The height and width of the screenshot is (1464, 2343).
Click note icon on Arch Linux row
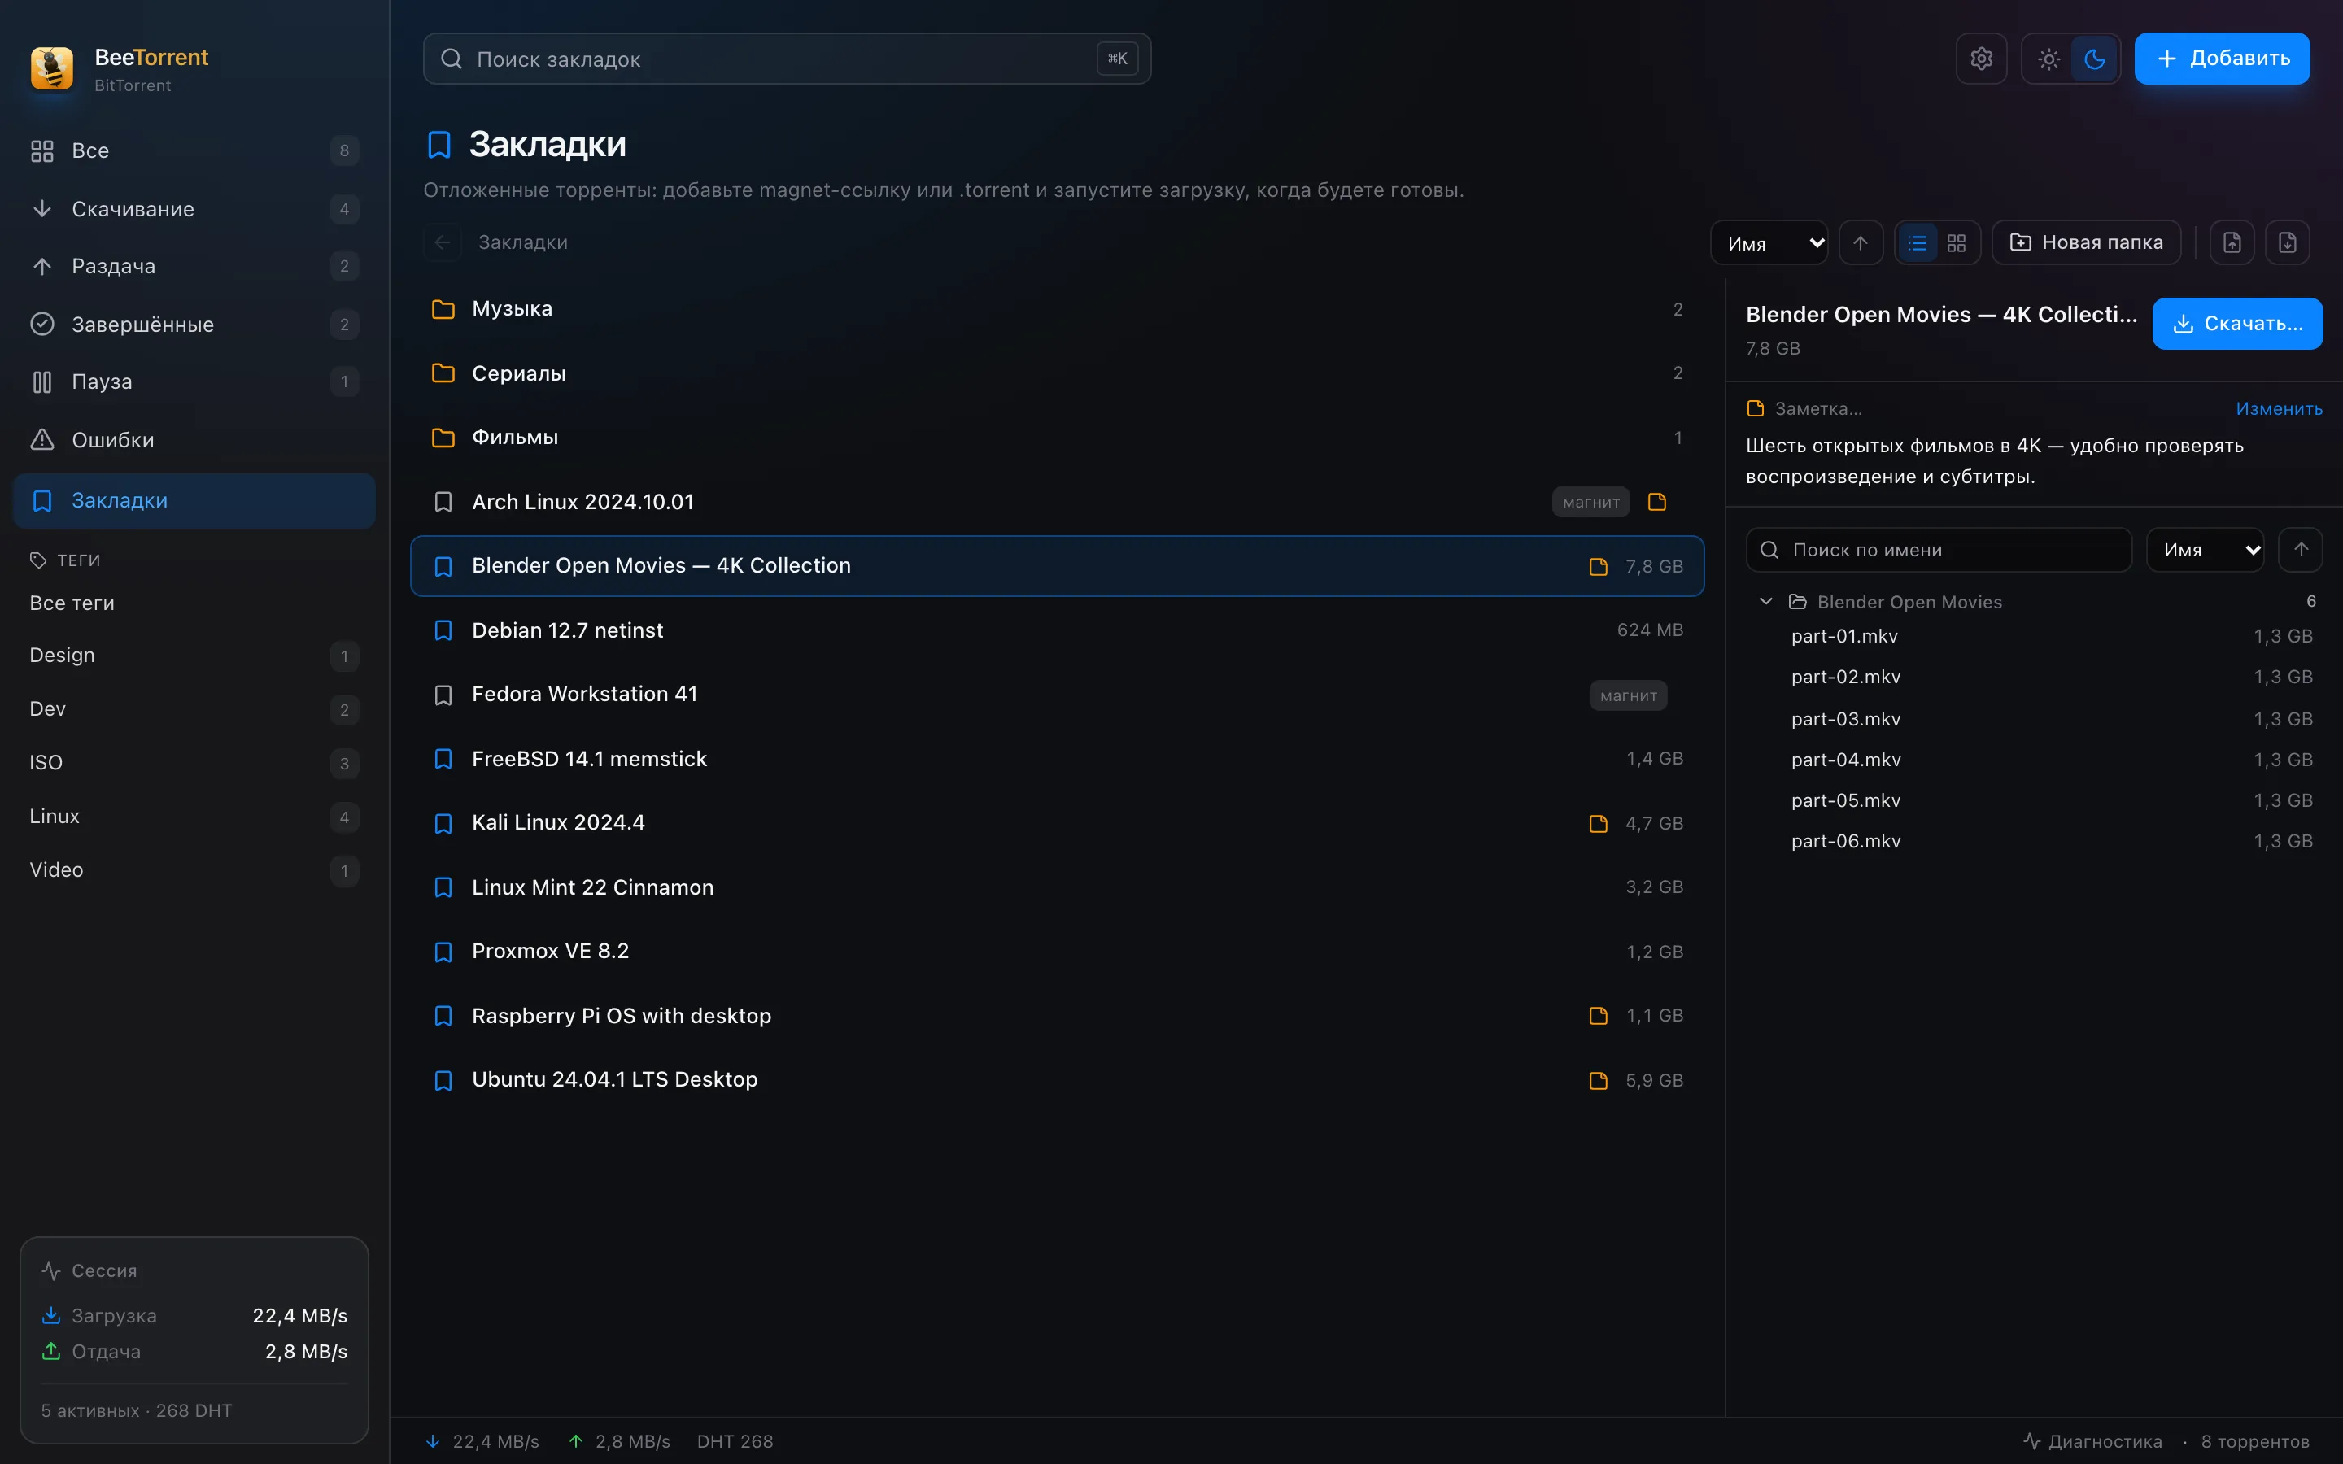coord(1656,503)
